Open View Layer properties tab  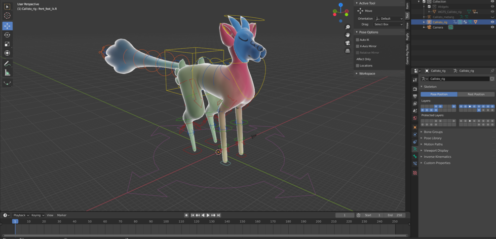pos(415,103)
